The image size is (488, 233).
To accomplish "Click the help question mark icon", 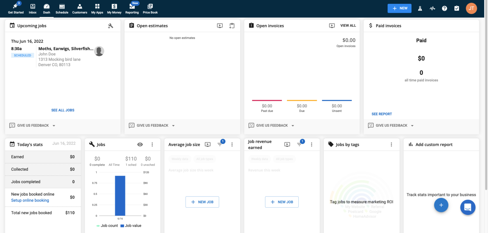I will [x=444, y=8].
